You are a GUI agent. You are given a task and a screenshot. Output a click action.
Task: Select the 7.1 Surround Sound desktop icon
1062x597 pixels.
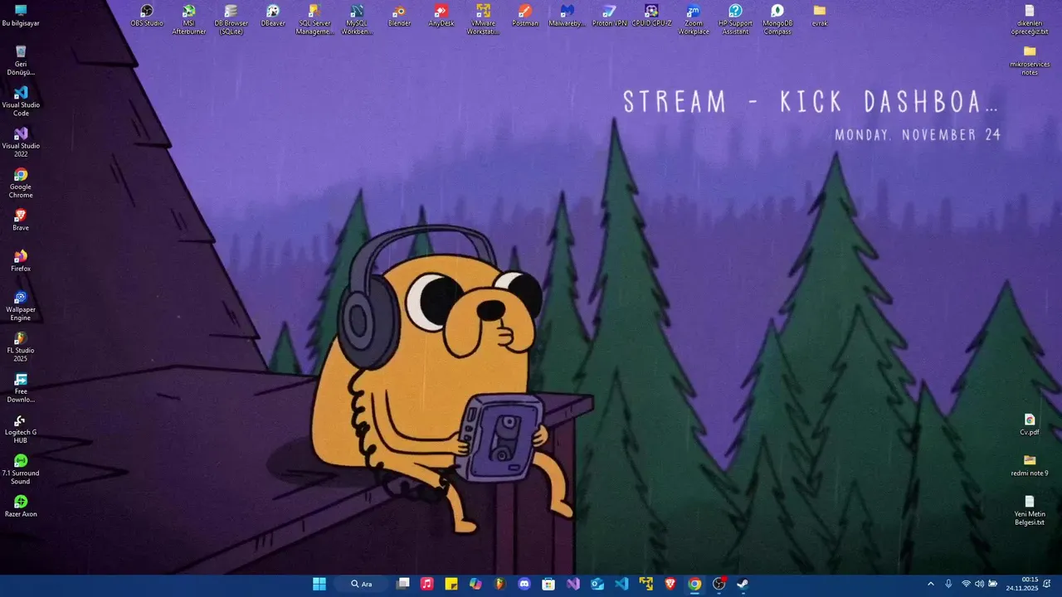21,469
